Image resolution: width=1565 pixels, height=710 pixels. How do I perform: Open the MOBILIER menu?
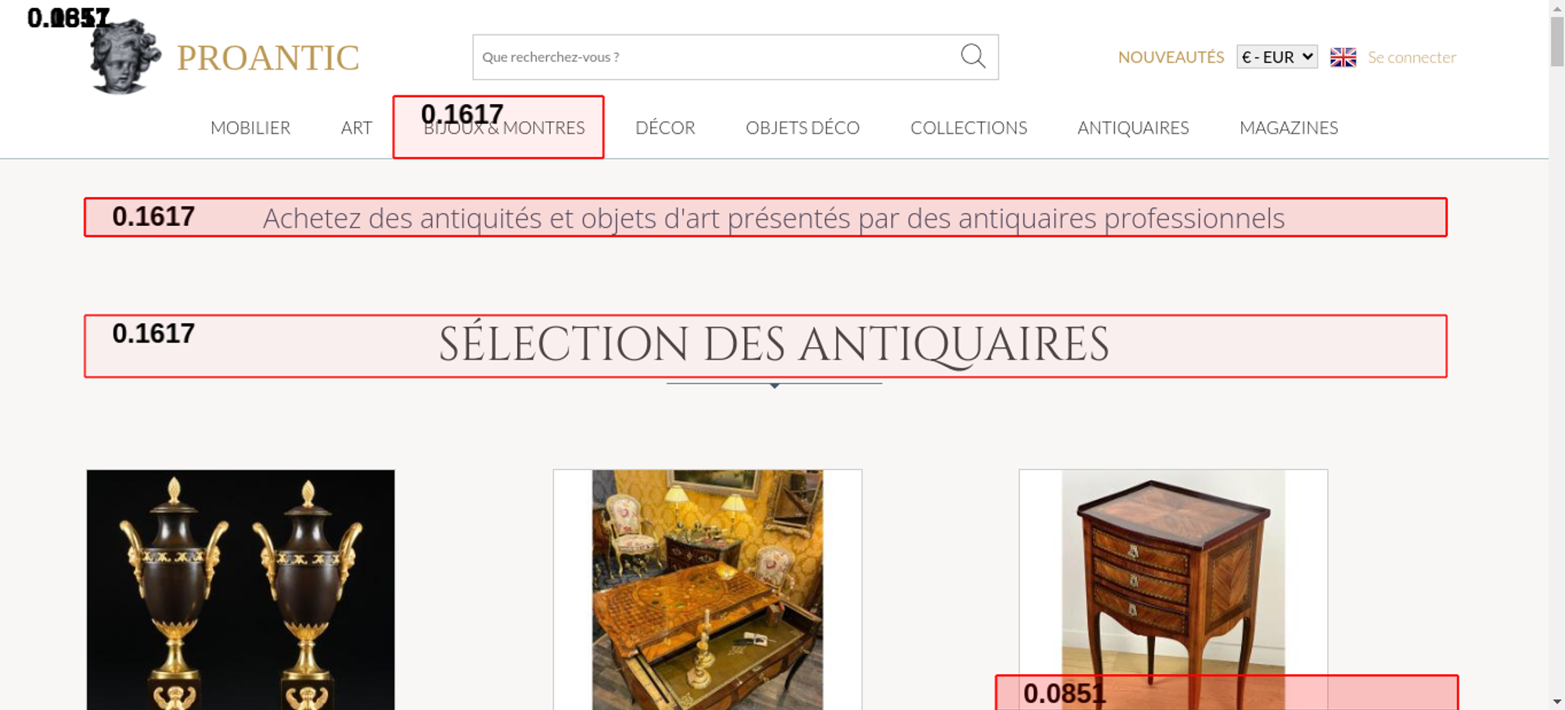[x=250, y=127]
